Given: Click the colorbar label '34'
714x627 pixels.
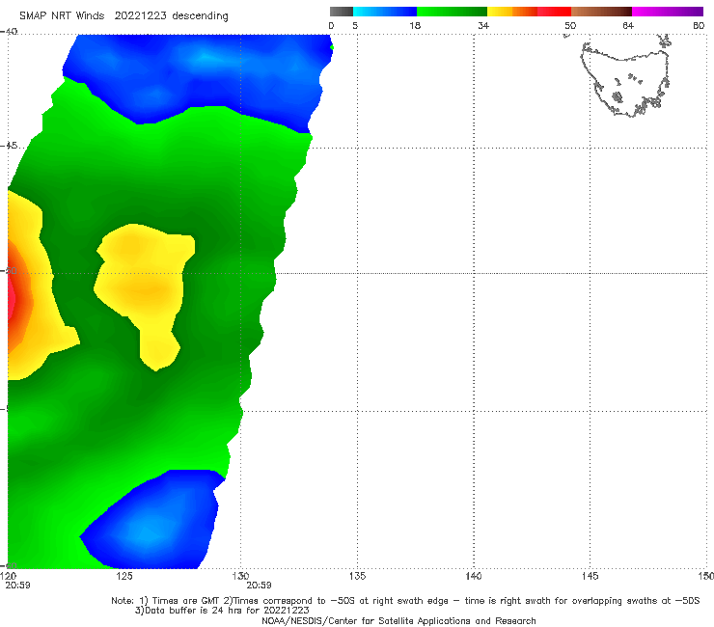Looking at the screenshot, I should coord(483,25).
